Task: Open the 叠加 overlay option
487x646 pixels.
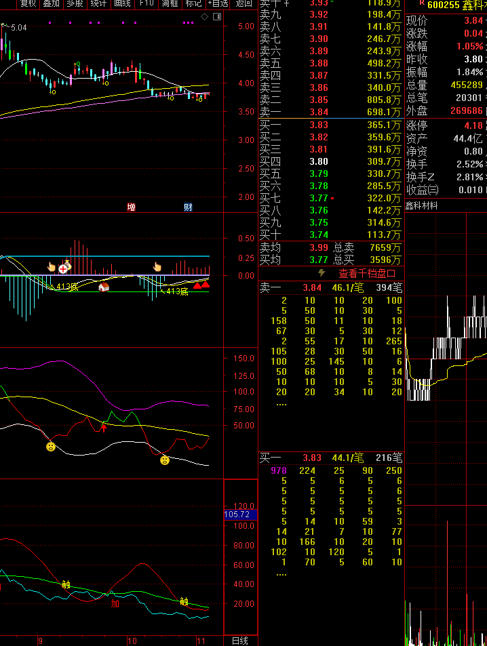Action: [51, 4]
